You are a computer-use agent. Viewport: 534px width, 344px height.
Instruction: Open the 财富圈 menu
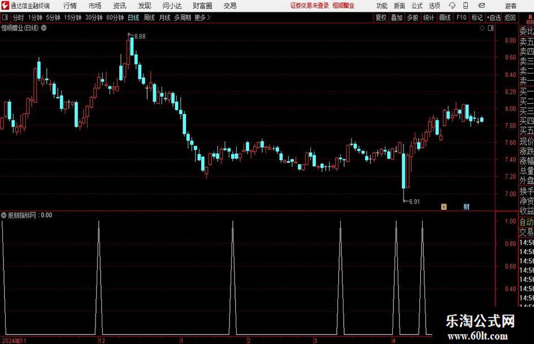coord(202,6)
